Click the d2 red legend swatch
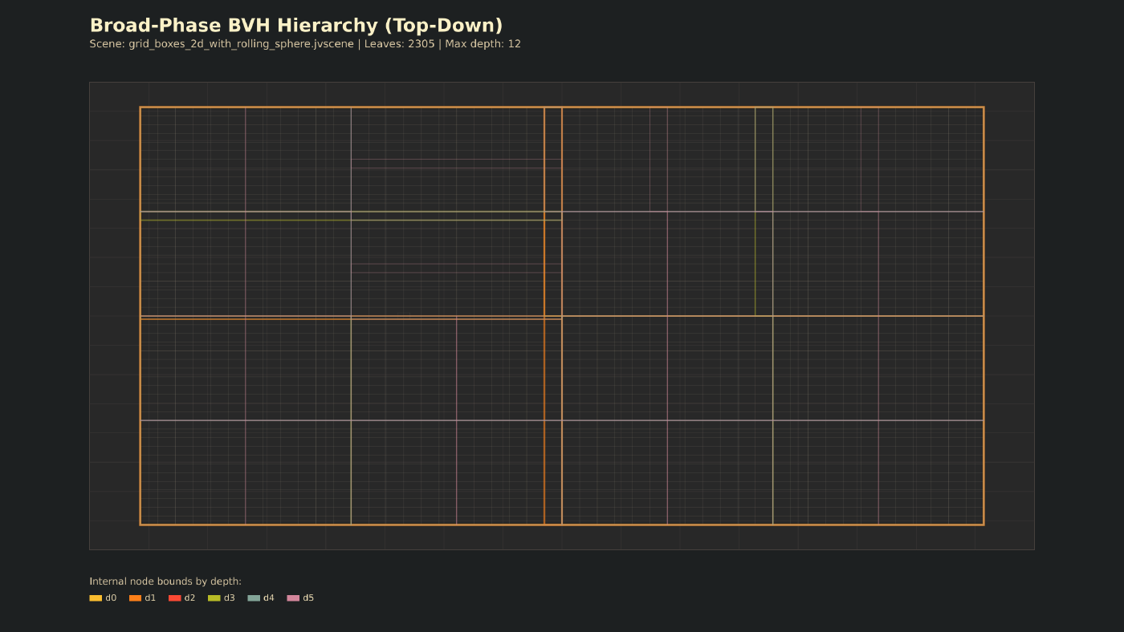Image resolution: width=1124 pixels, height=632 pixels. point(175,598)
